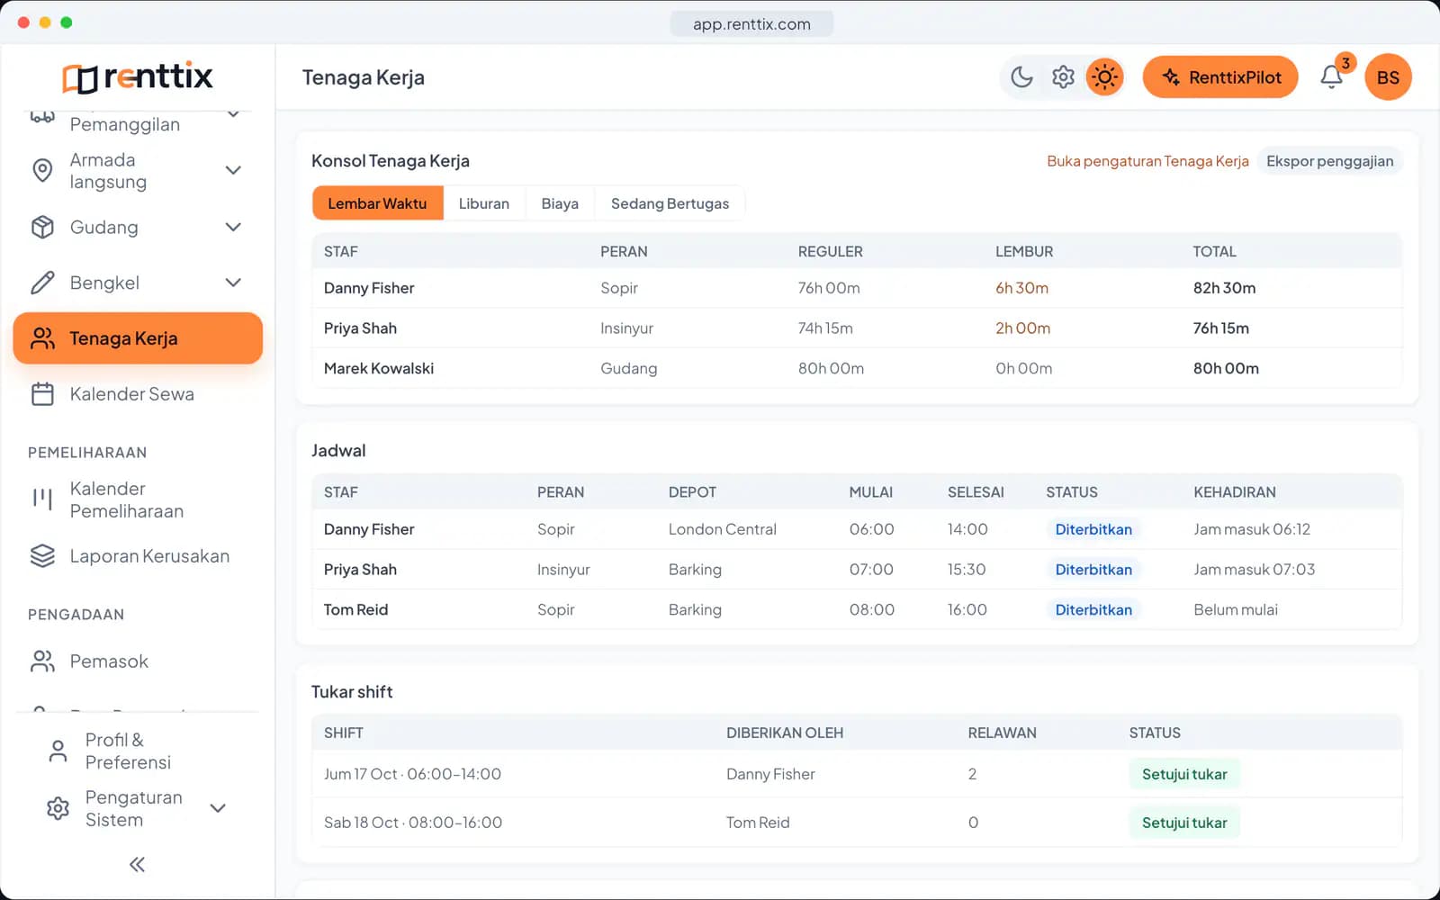
Task: Switch to the Liburan tab
Action: (x=484, y=203)
